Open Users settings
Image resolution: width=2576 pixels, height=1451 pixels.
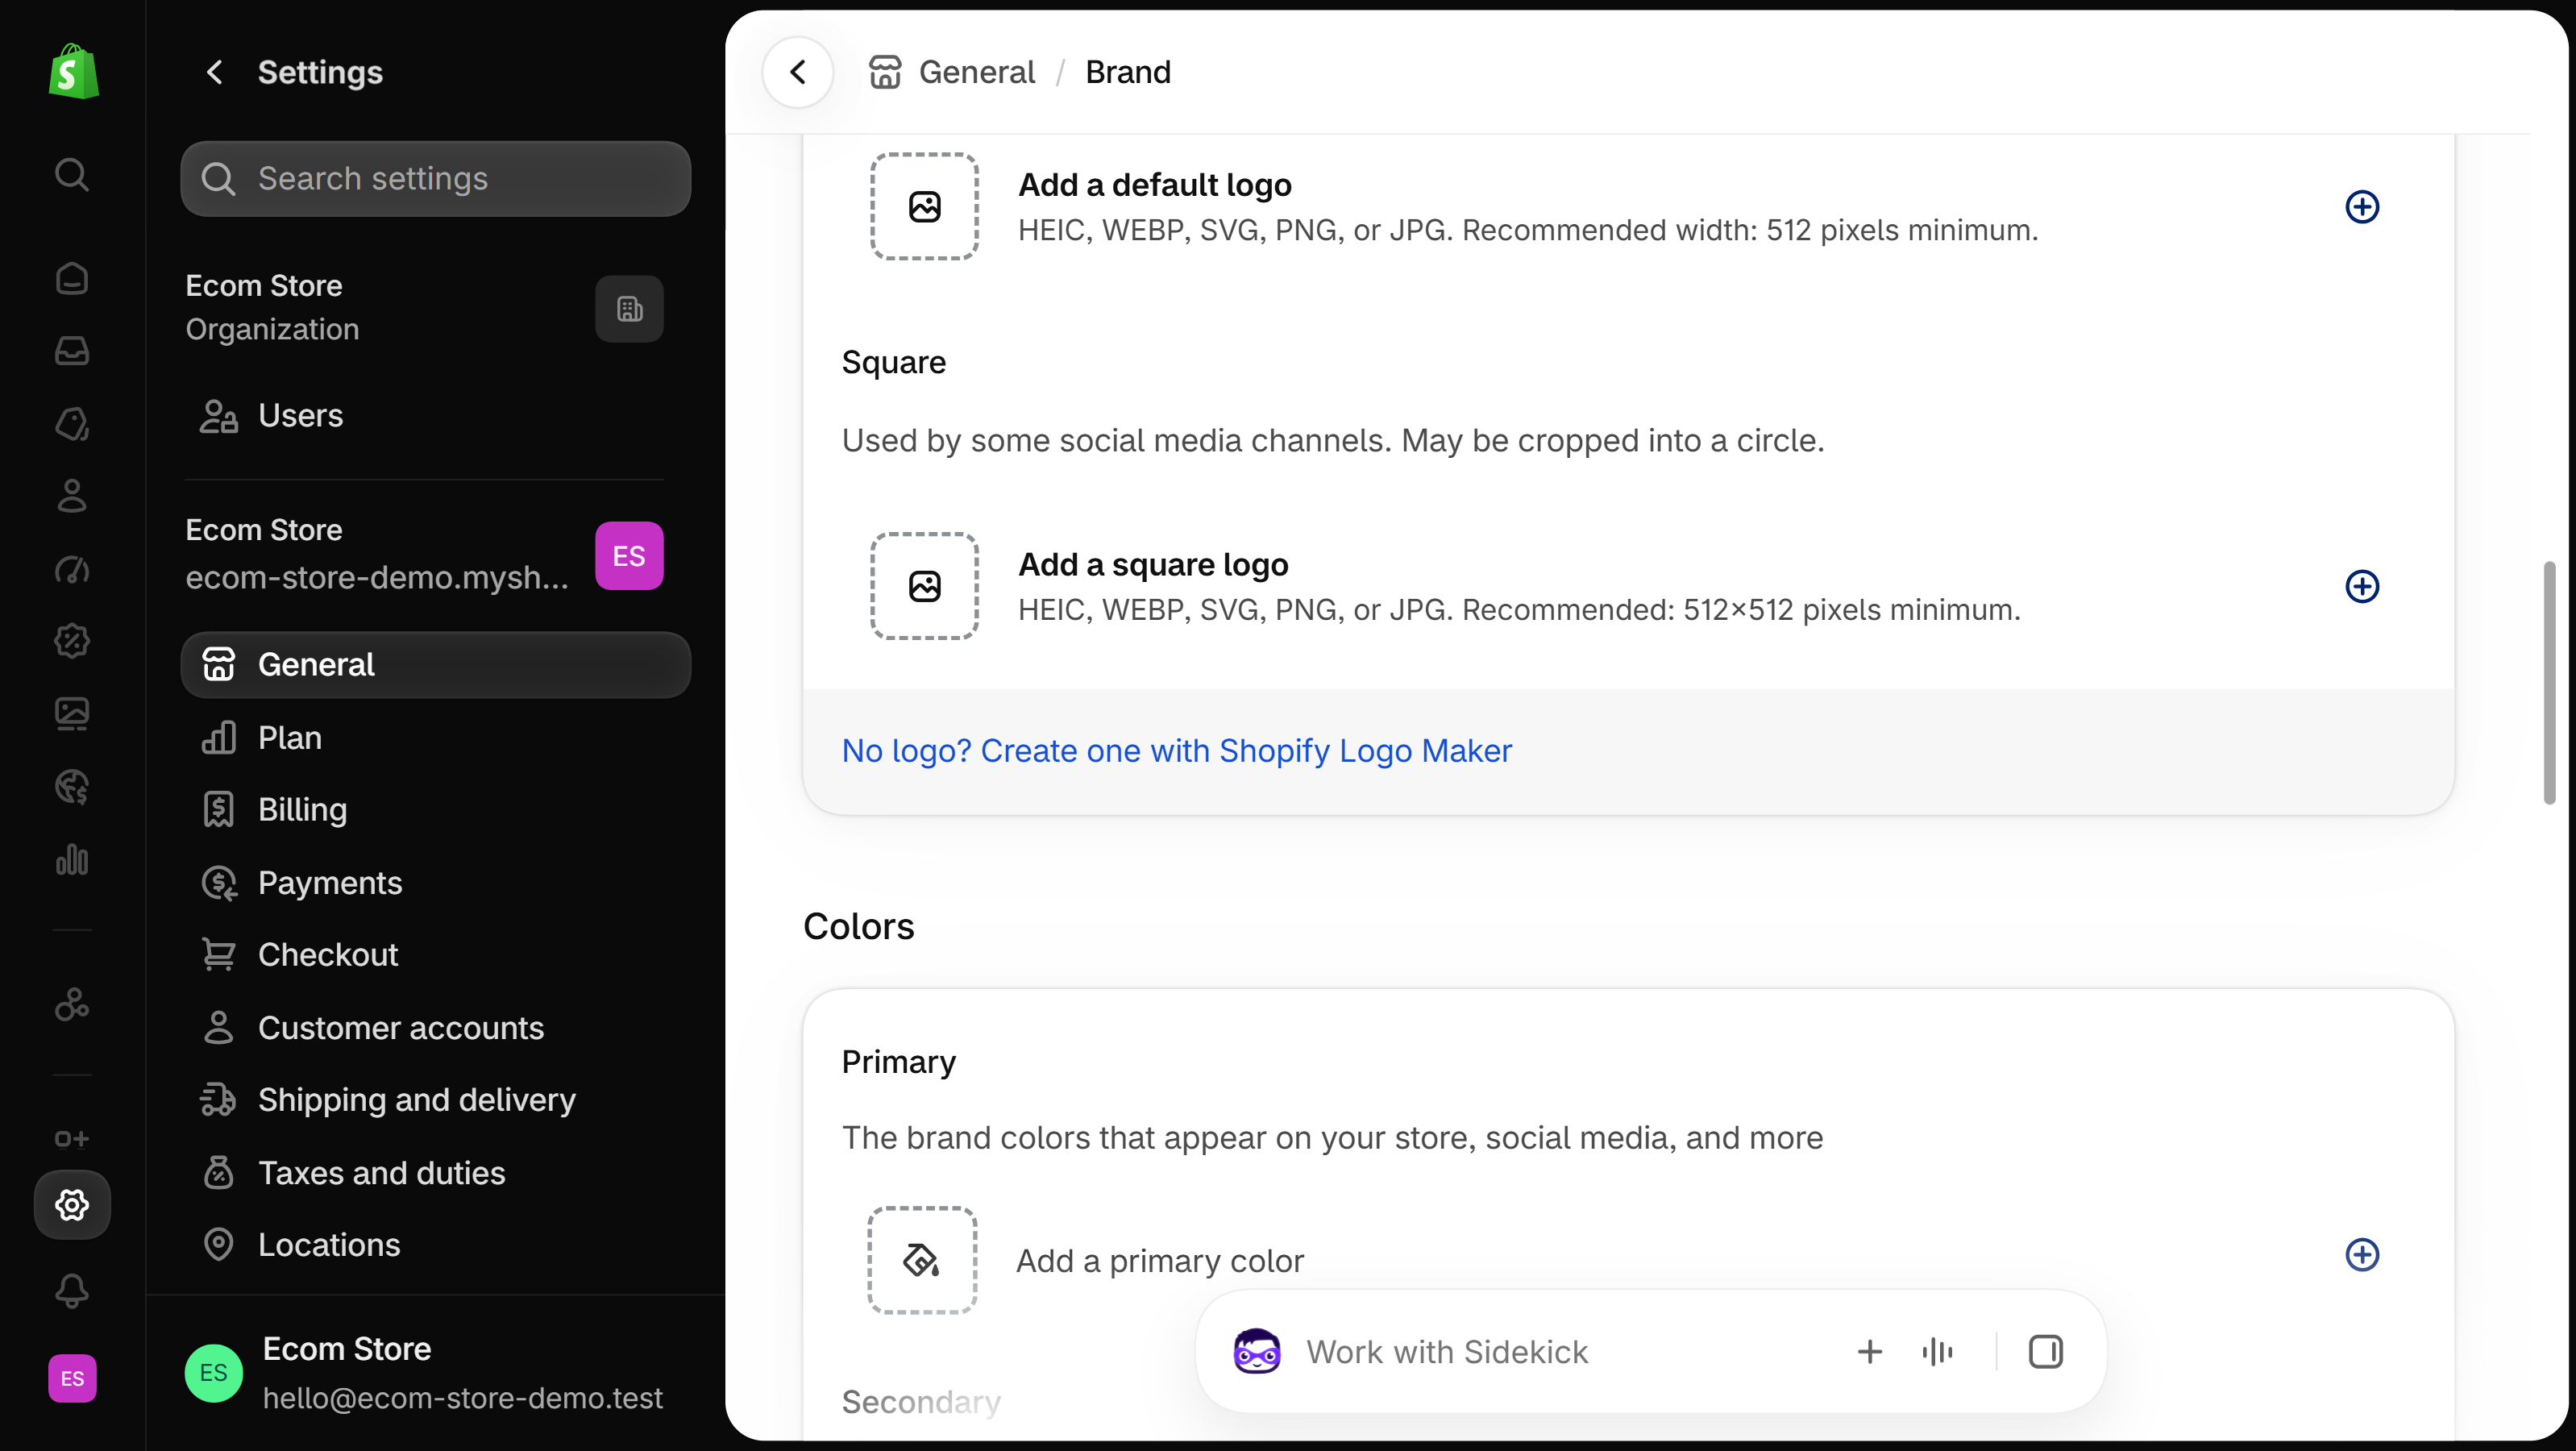tap(436, 415)
